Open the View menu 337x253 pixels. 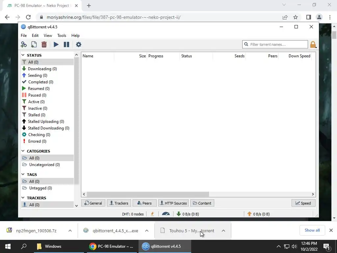(48, 36)
